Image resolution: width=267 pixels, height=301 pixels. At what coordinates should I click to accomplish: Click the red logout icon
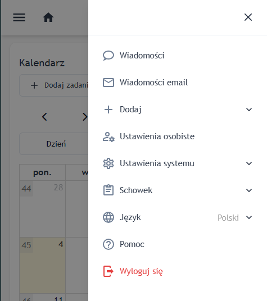pos(108,271)
